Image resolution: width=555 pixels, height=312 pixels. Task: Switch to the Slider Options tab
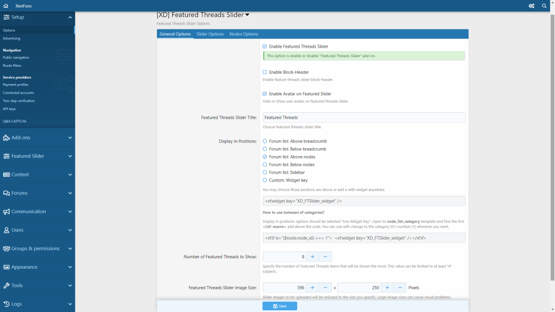point(210,34)
